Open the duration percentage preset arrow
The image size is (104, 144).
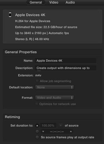[x=61, y=125]
